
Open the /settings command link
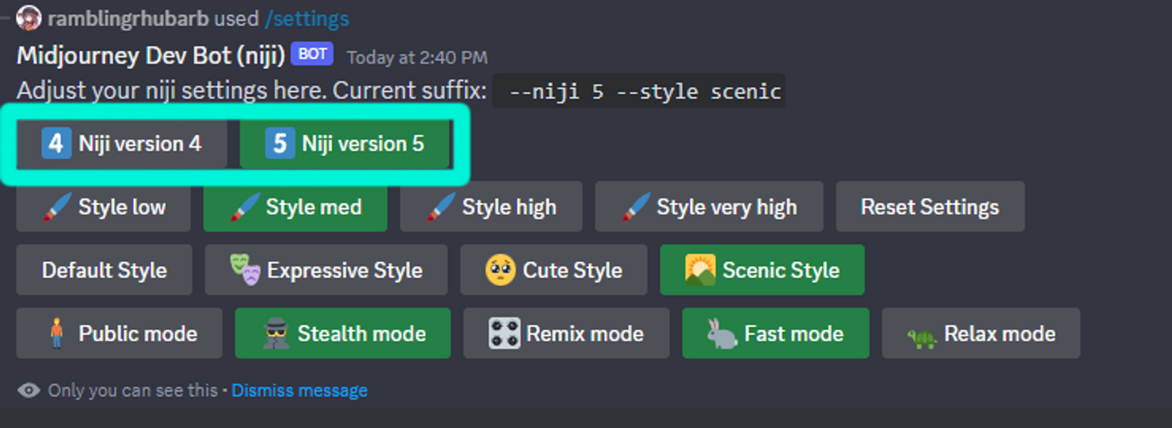(x=306, y=17)
